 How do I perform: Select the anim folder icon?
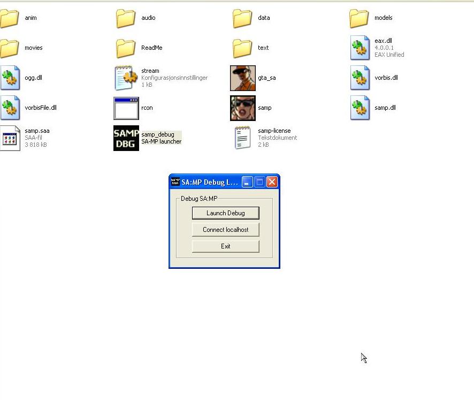[9, 18]
